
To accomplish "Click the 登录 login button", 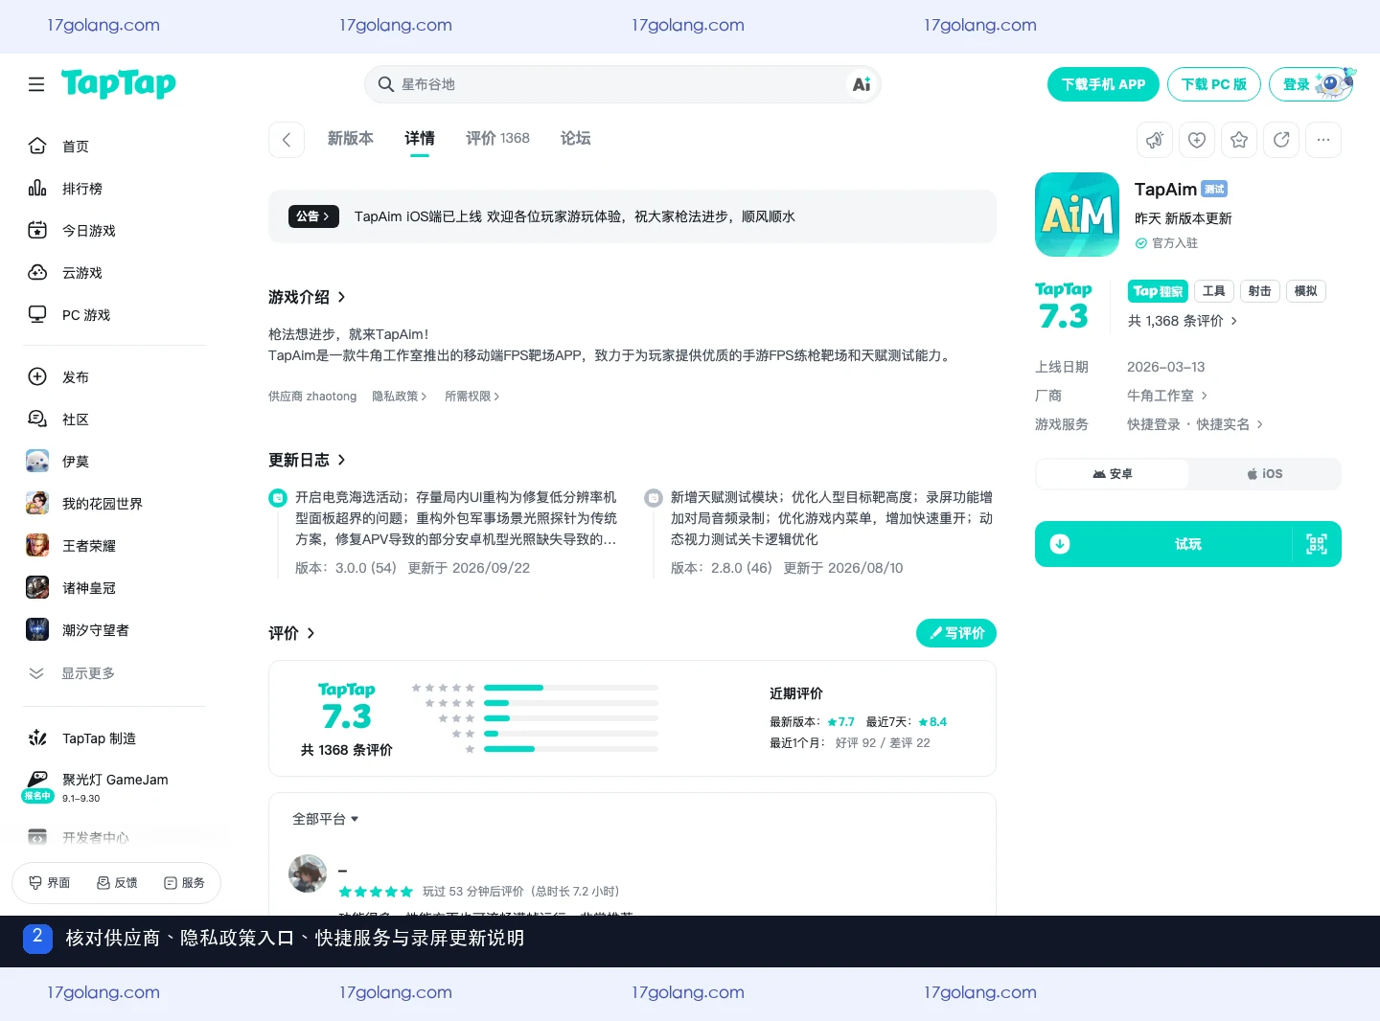I will [x=1312, y=84].
